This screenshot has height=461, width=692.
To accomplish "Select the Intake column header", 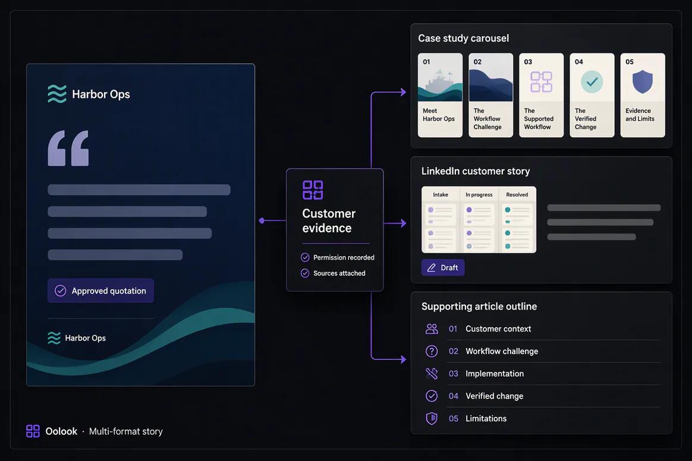I will (441, 194).
